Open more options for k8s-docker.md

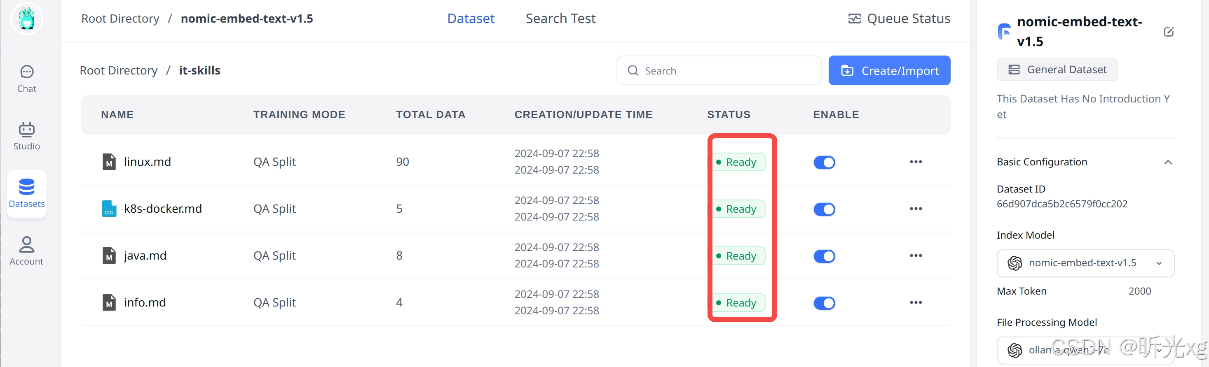click(916, 209)
